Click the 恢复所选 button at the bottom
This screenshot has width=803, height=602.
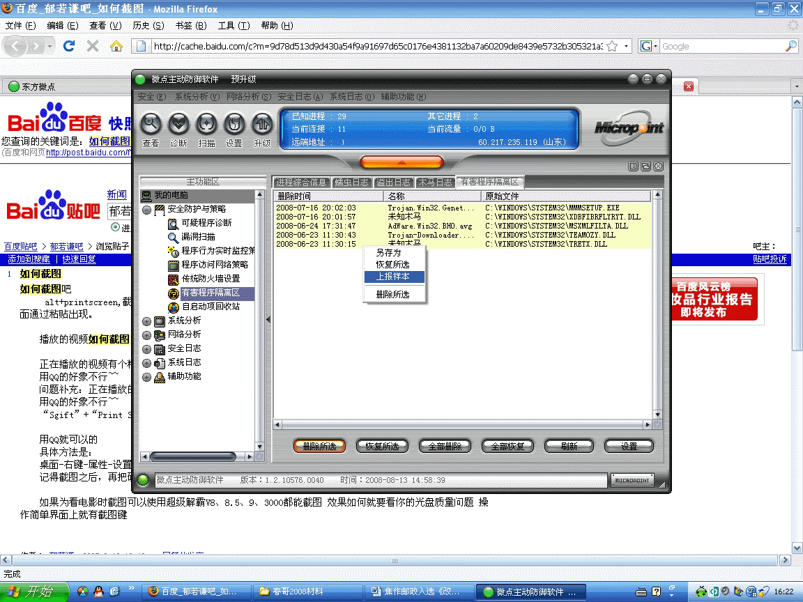(382, 447)
